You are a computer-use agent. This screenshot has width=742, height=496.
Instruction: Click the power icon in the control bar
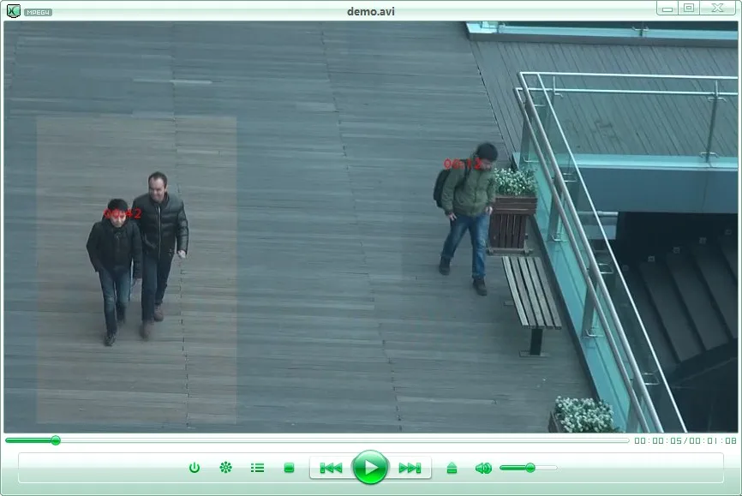pos(194,468)
